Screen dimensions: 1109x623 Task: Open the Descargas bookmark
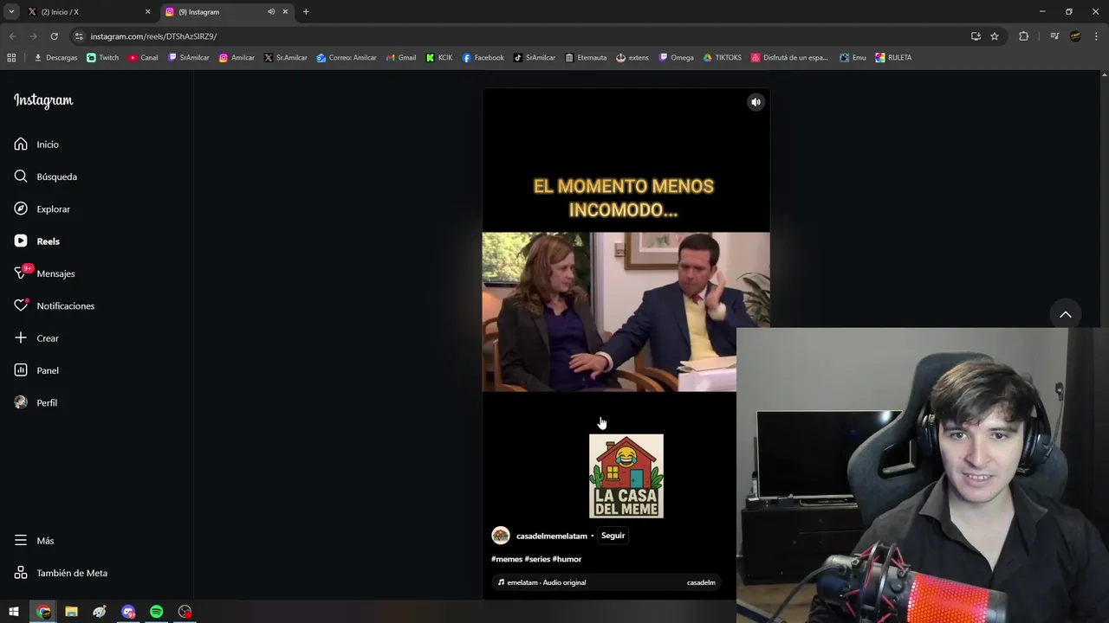coord(55,58)
